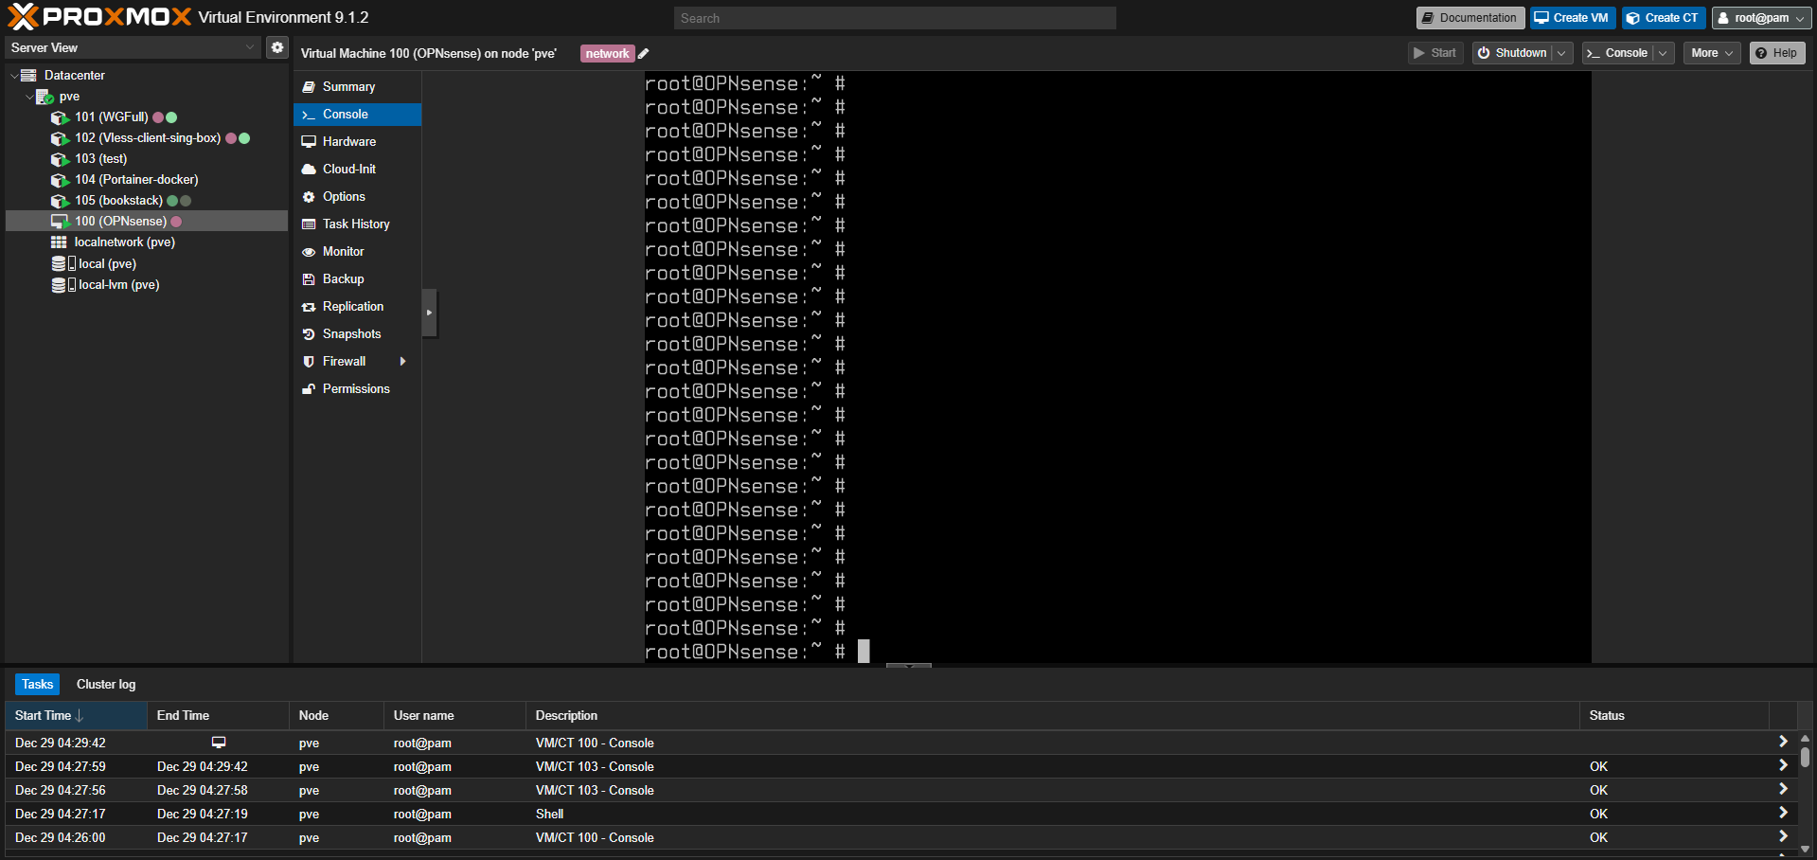Open the Hardware menu item
1817x860 pixels.
(357, 142)
